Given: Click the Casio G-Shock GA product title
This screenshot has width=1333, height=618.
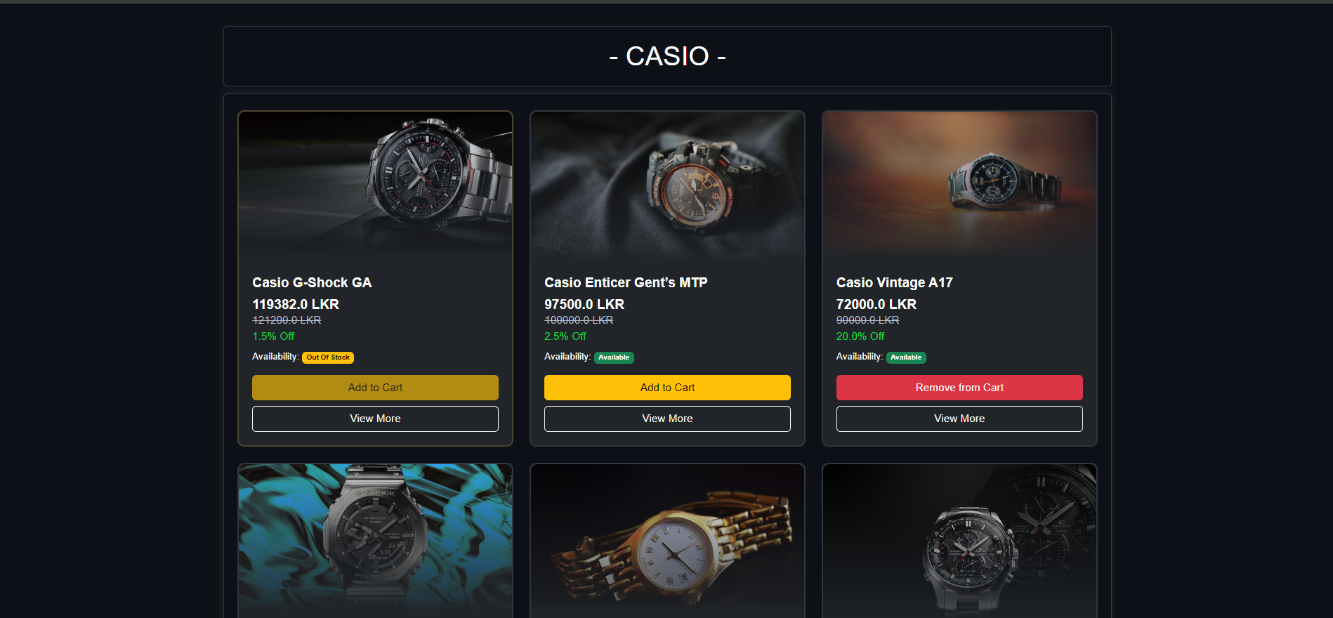Looking at the screenshot, I should 312,282.
